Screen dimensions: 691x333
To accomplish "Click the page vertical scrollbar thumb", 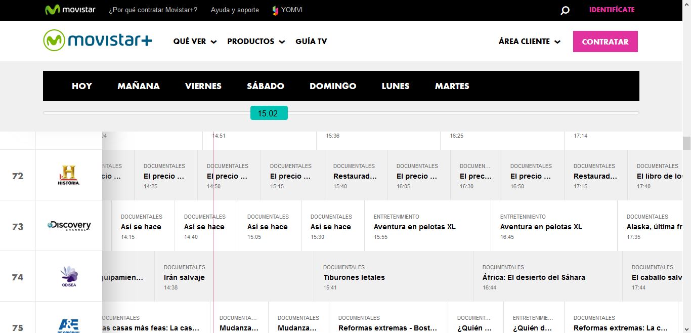I will pos(686,143).
